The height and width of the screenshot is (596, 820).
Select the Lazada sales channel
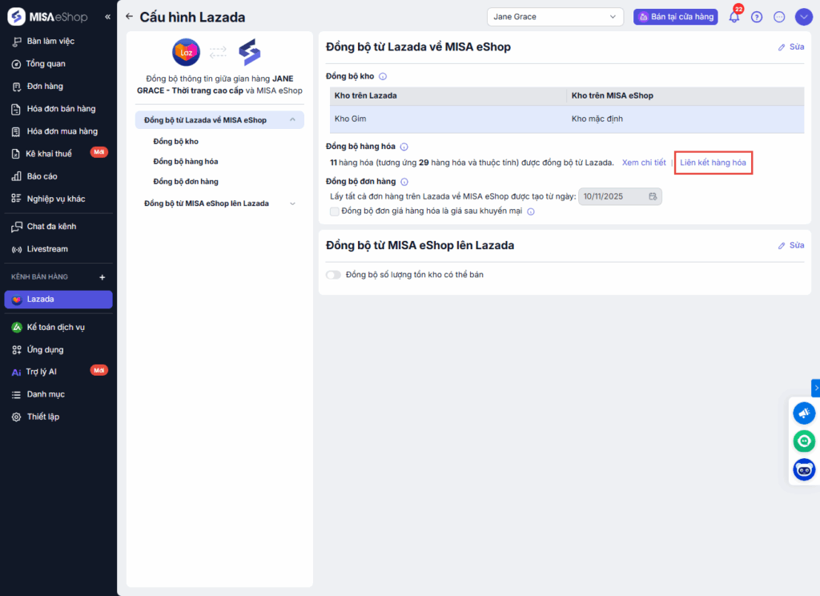point(58,300)
